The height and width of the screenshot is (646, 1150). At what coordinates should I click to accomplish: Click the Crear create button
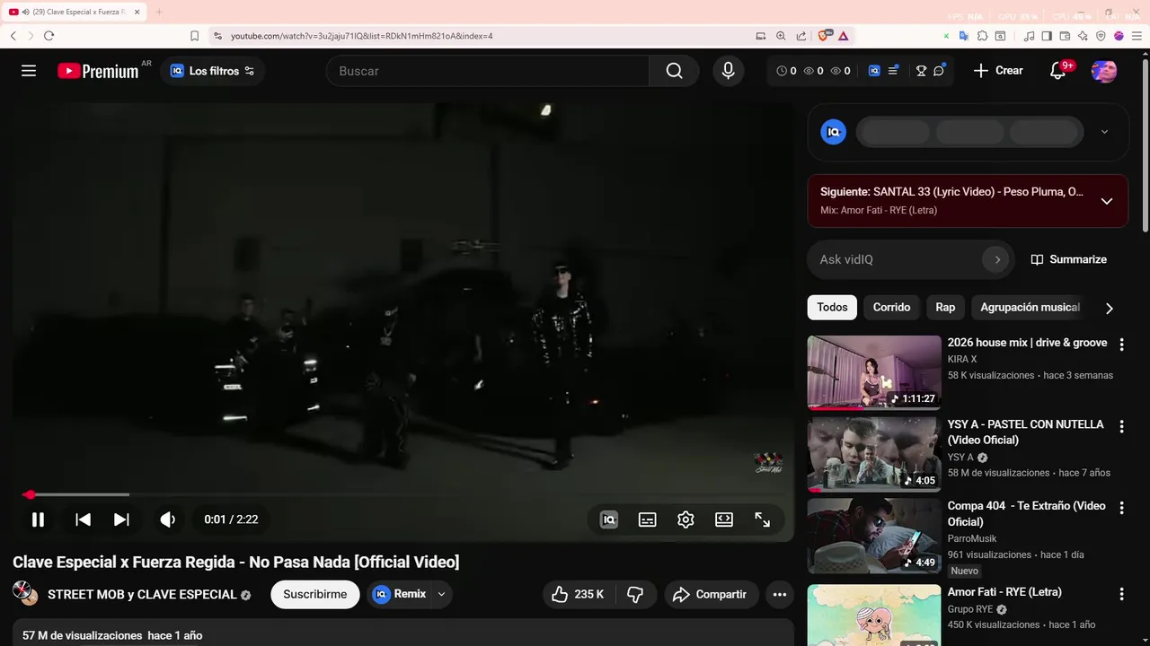point(998,71)
